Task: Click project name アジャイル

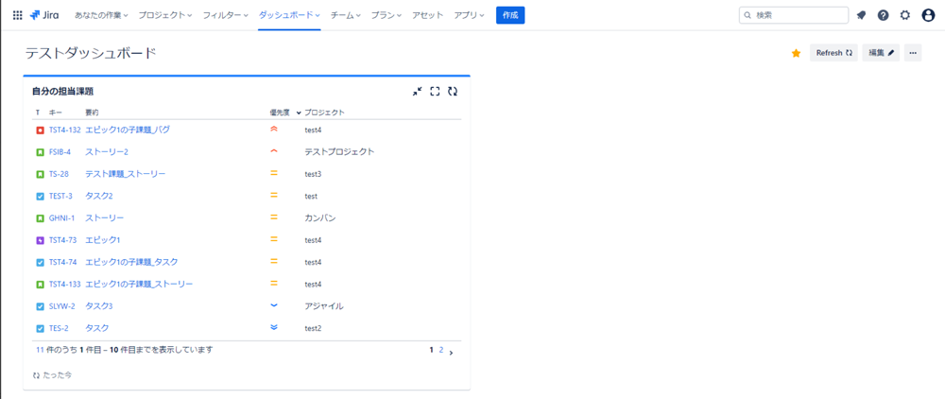Action: coord(324,306)
